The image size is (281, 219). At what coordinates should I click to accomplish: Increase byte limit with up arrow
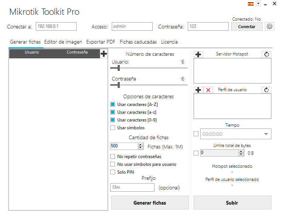[241, 151]
